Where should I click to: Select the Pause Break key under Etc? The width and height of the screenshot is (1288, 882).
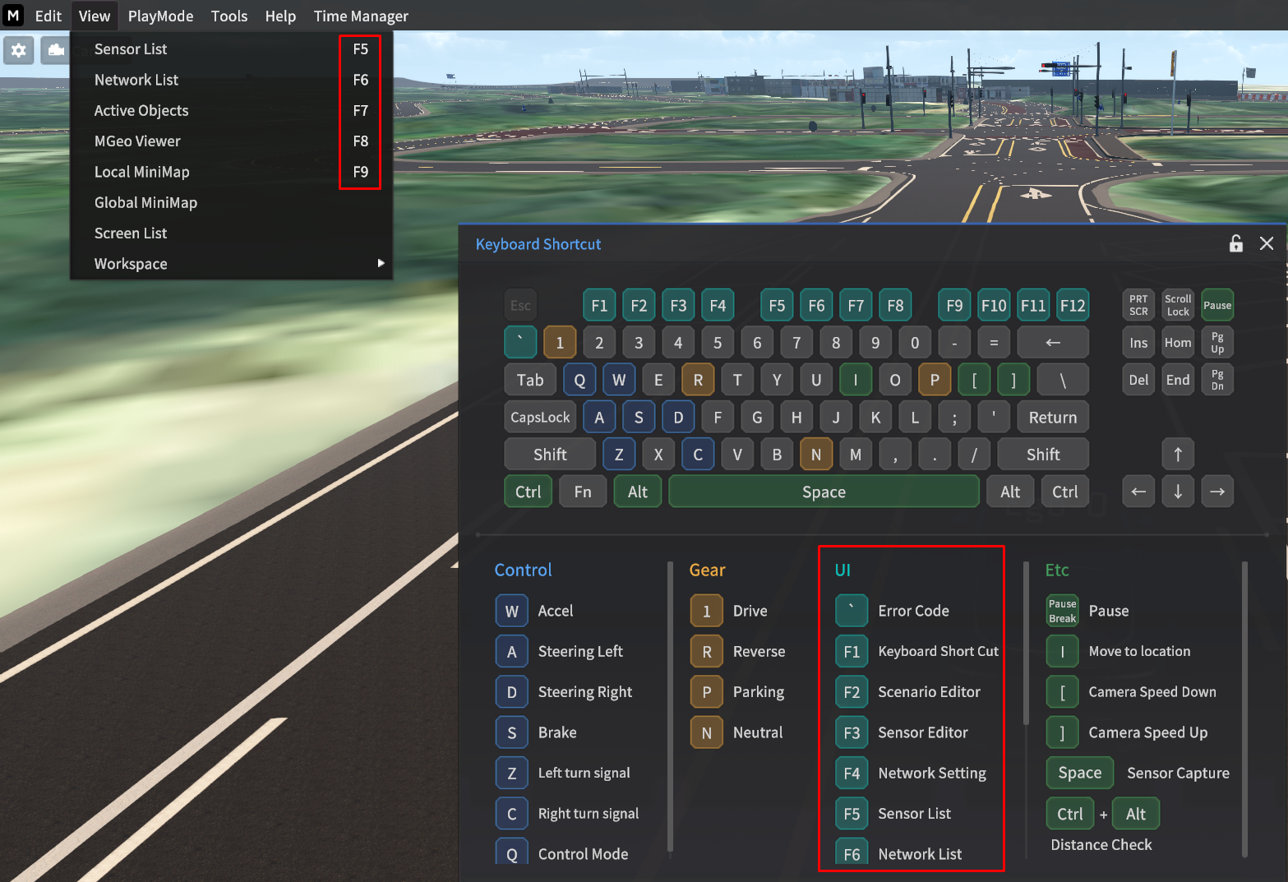[x=1062, y=610]
